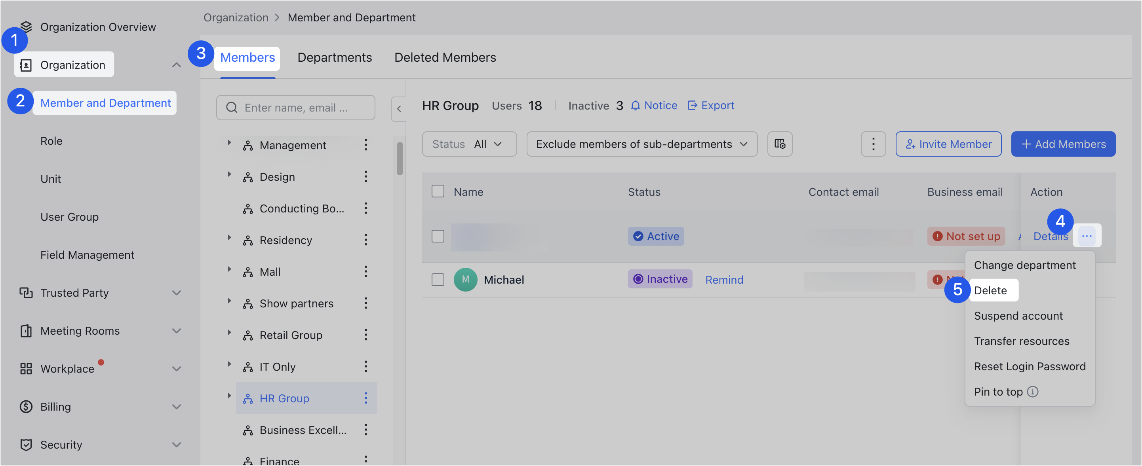Switch to the Deleted Members tab

445,57
